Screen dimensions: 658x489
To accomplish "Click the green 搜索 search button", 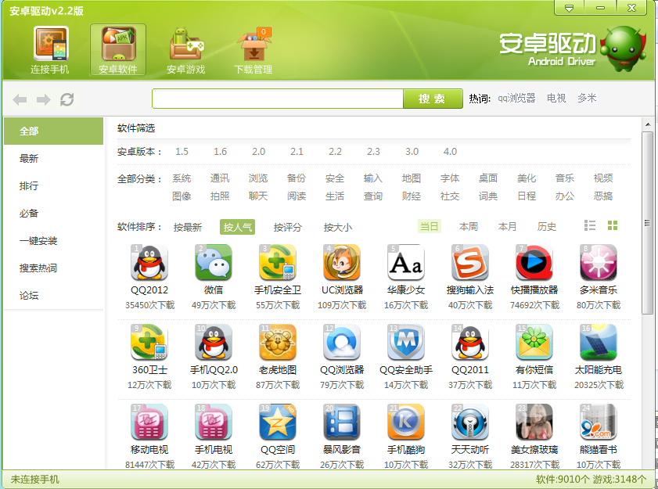I will point(433,99).
